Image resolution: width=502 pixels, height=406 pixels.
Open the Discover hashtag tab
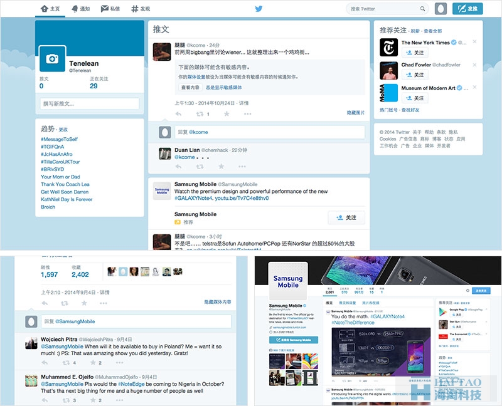(141, 9)
